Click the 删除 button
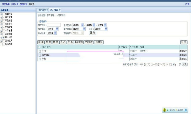The height and width of the screenshot is (114, 191). pyautogui.click(x=56, y=42)
